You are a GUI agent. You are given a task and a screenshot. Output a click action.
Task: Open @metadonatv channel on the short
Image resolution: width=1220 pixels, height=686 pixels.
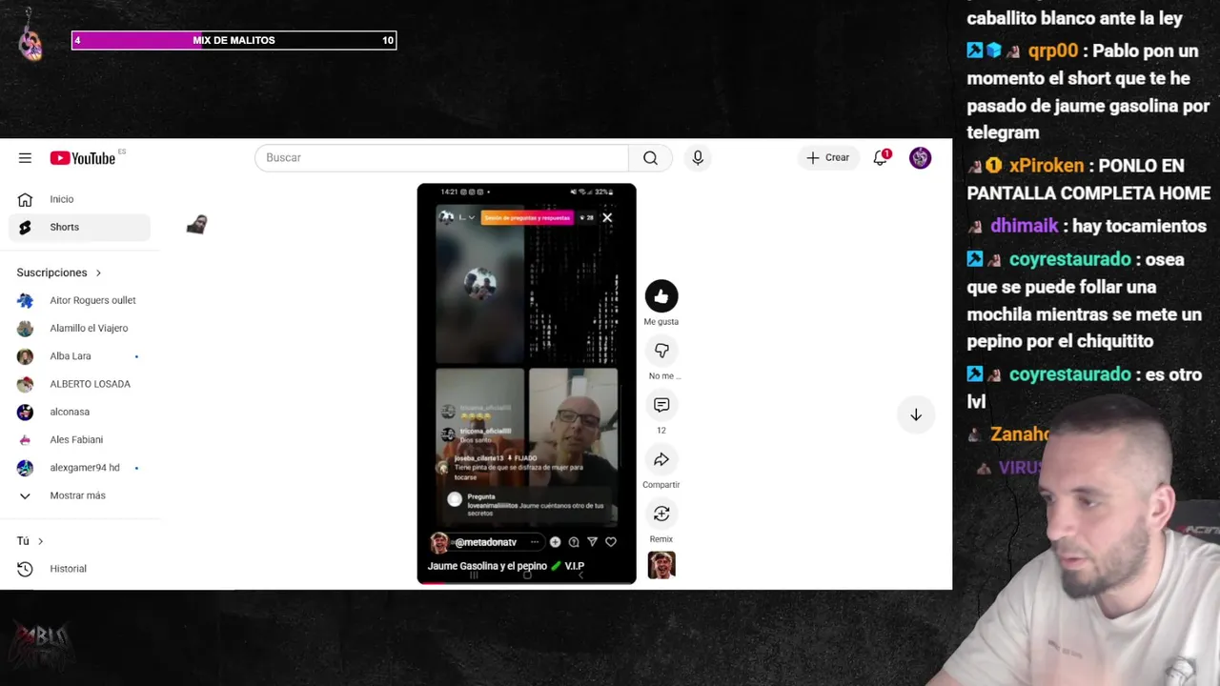tap(485, 542)
